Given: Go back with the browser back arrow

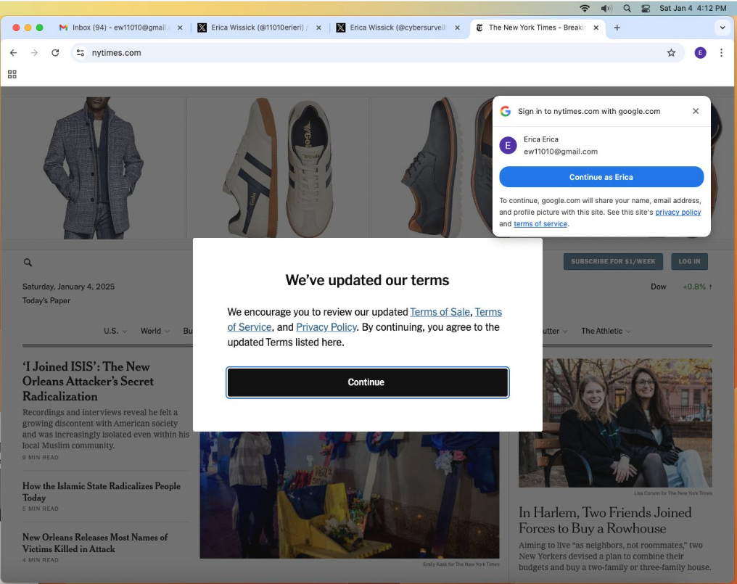Looking at the screenshot, I should (x=13, y=53).
